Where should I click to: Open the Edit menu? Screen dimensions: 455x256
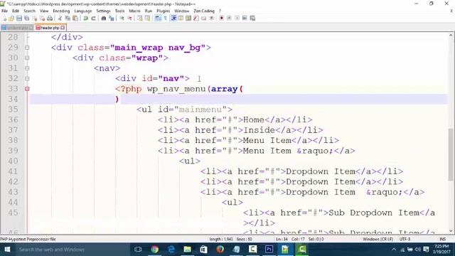[16, 11]
